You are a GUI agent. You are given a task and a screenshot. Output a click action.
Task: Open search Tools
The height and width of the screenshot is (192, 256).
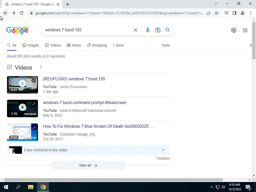click(x=165, y=45)
